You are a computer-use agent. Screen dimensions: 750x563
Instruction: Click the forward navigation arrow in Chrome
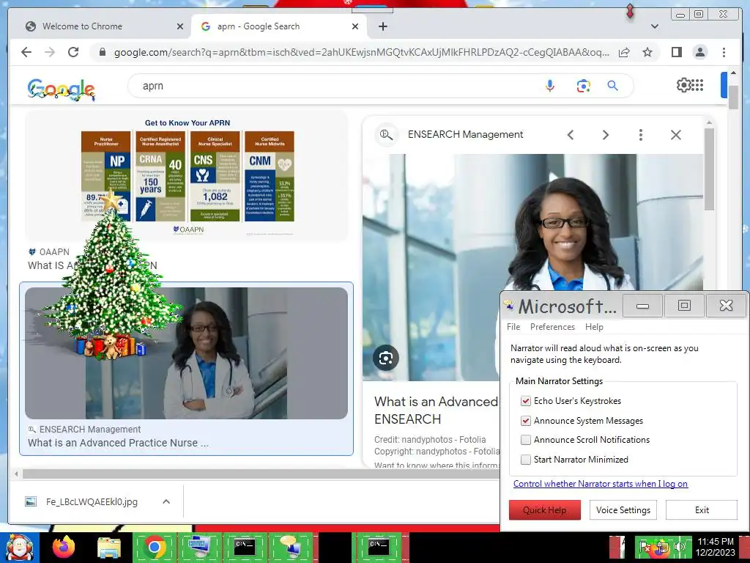point(50,52)
